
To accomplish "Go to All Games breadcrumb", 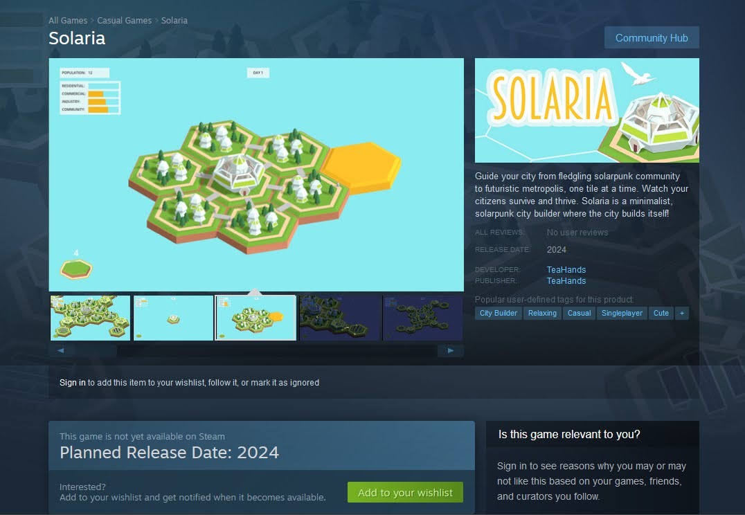I will 68,21.
